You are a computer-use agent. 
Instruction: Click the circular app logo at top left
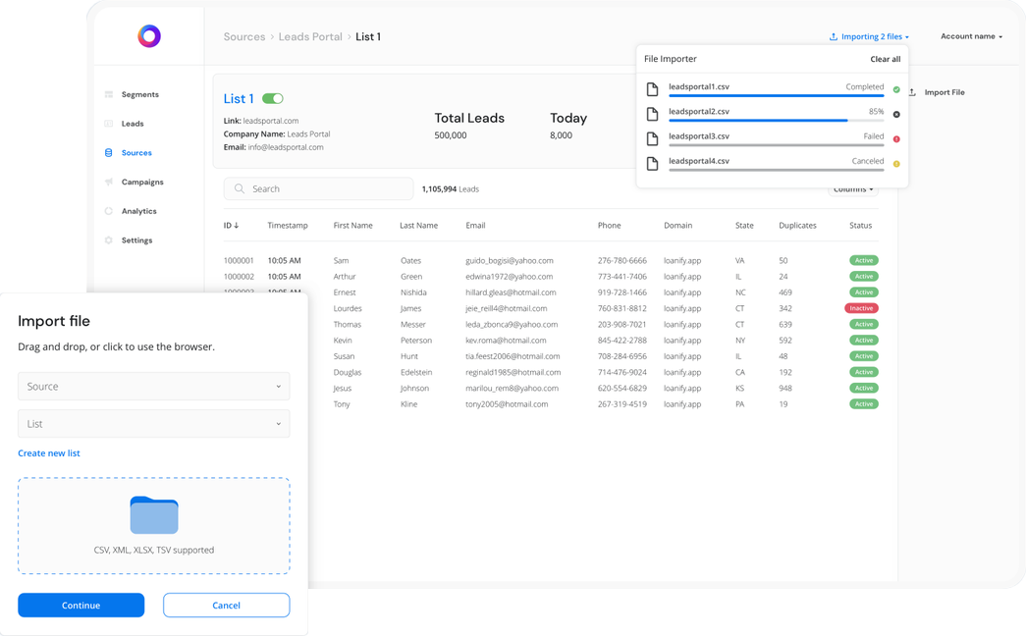pos(148,35)
